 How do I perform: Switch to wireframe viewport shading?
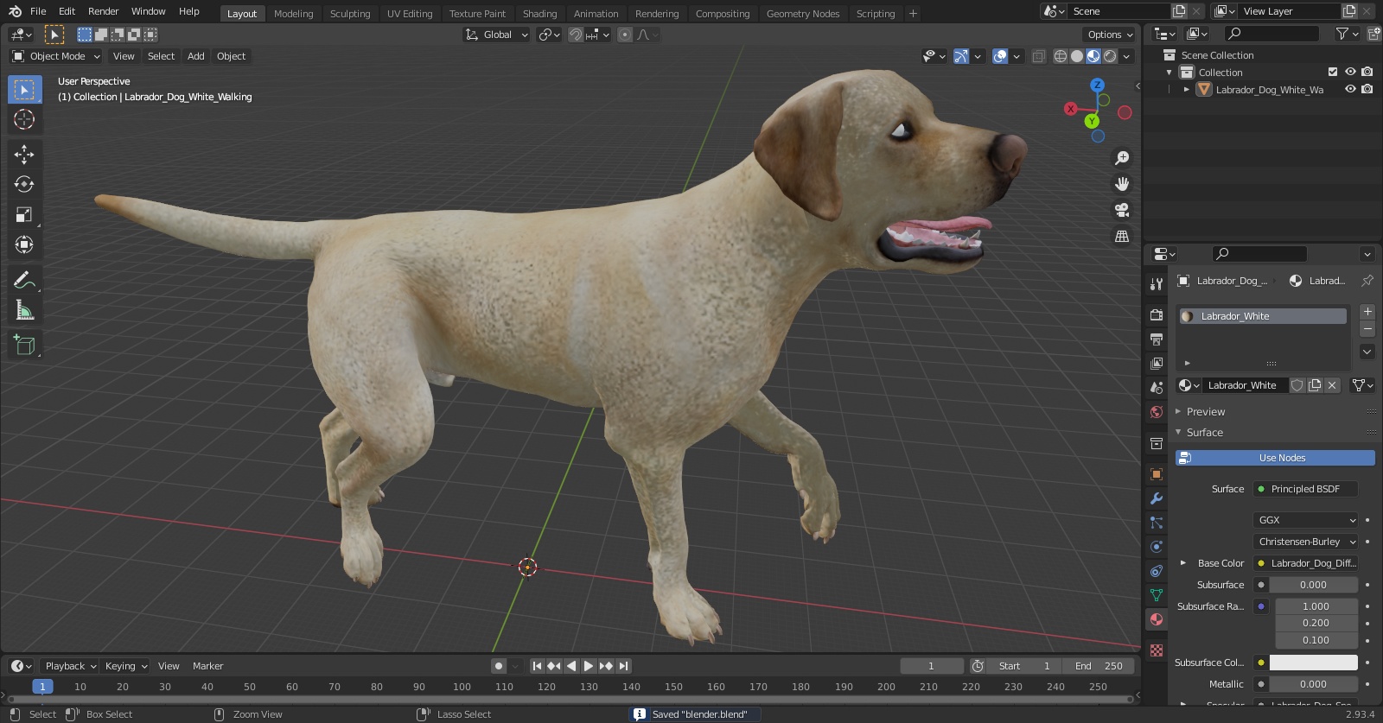[1060, 56]
